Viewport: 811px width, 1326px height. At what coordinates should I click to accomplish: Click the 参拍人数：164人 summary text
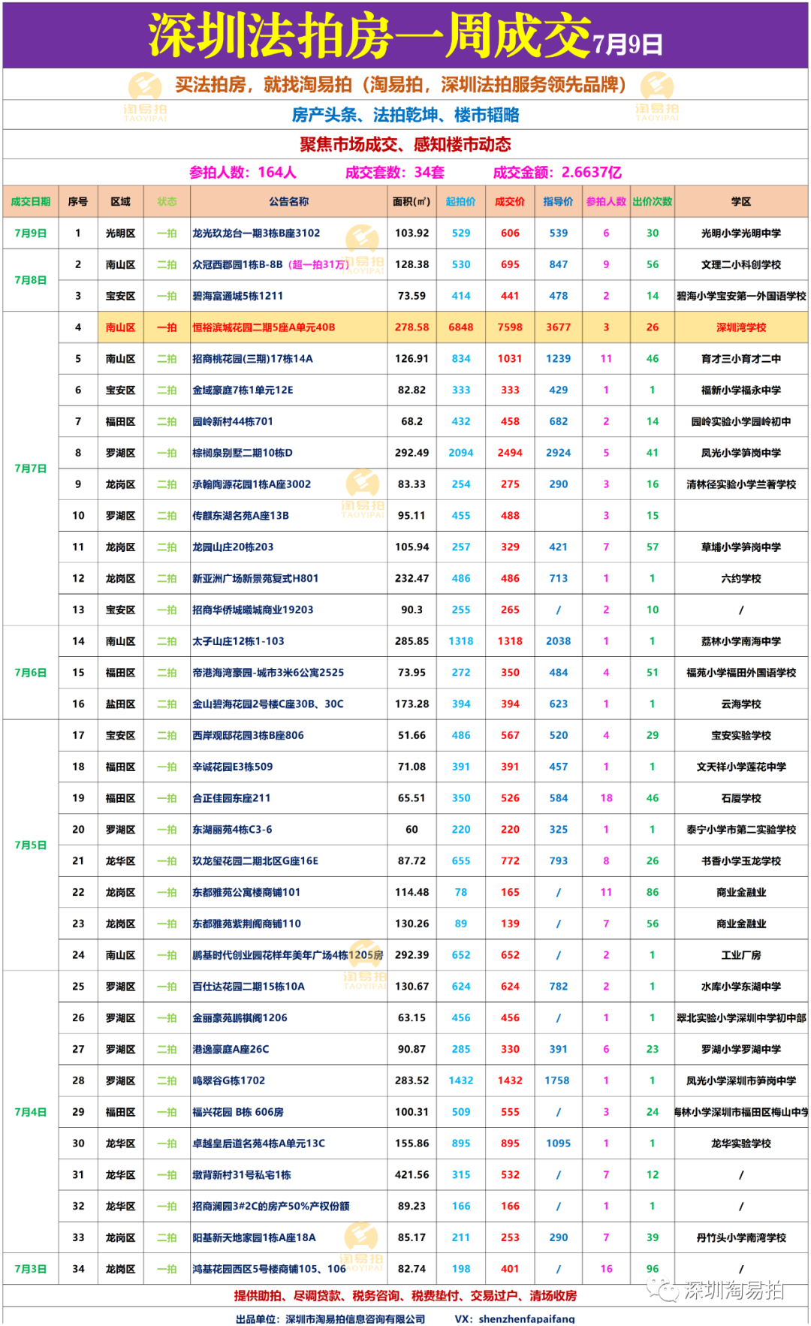(x=243, y=172)
